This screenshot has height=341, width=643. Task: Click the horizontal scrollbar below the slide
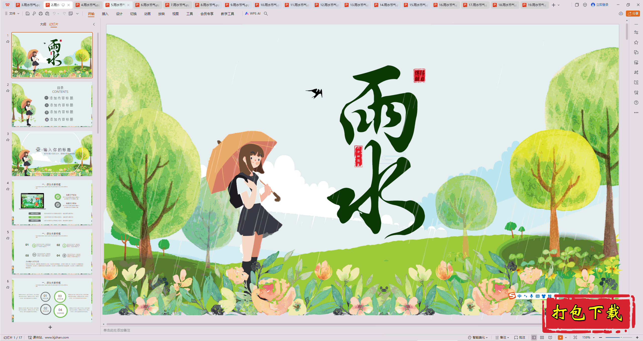(x=324, y=324)
